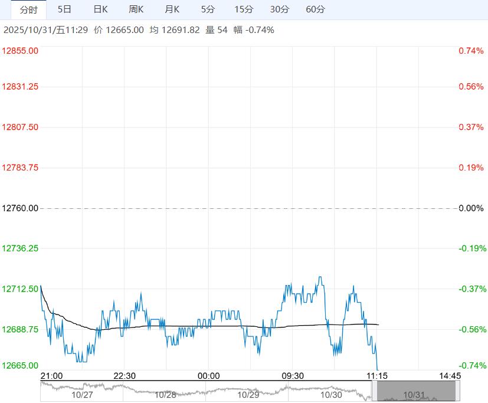Open the 5日 chart tab

point(65,9)
